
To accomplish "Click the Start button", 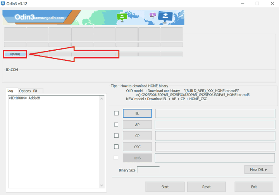I will (x=165, y=187).
